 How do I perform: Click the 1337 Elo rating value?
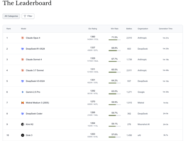coord(93,48)
